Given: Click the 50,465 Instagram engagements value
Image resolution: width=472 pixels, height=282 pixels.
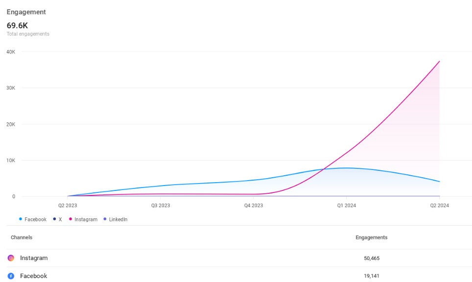Looking at the screenshot, I should point(371,258).
